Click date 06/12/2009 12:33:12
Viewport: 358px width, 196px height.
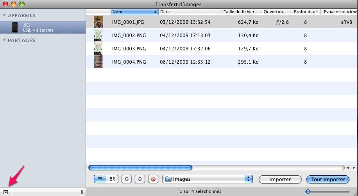(x=185, y=62)
